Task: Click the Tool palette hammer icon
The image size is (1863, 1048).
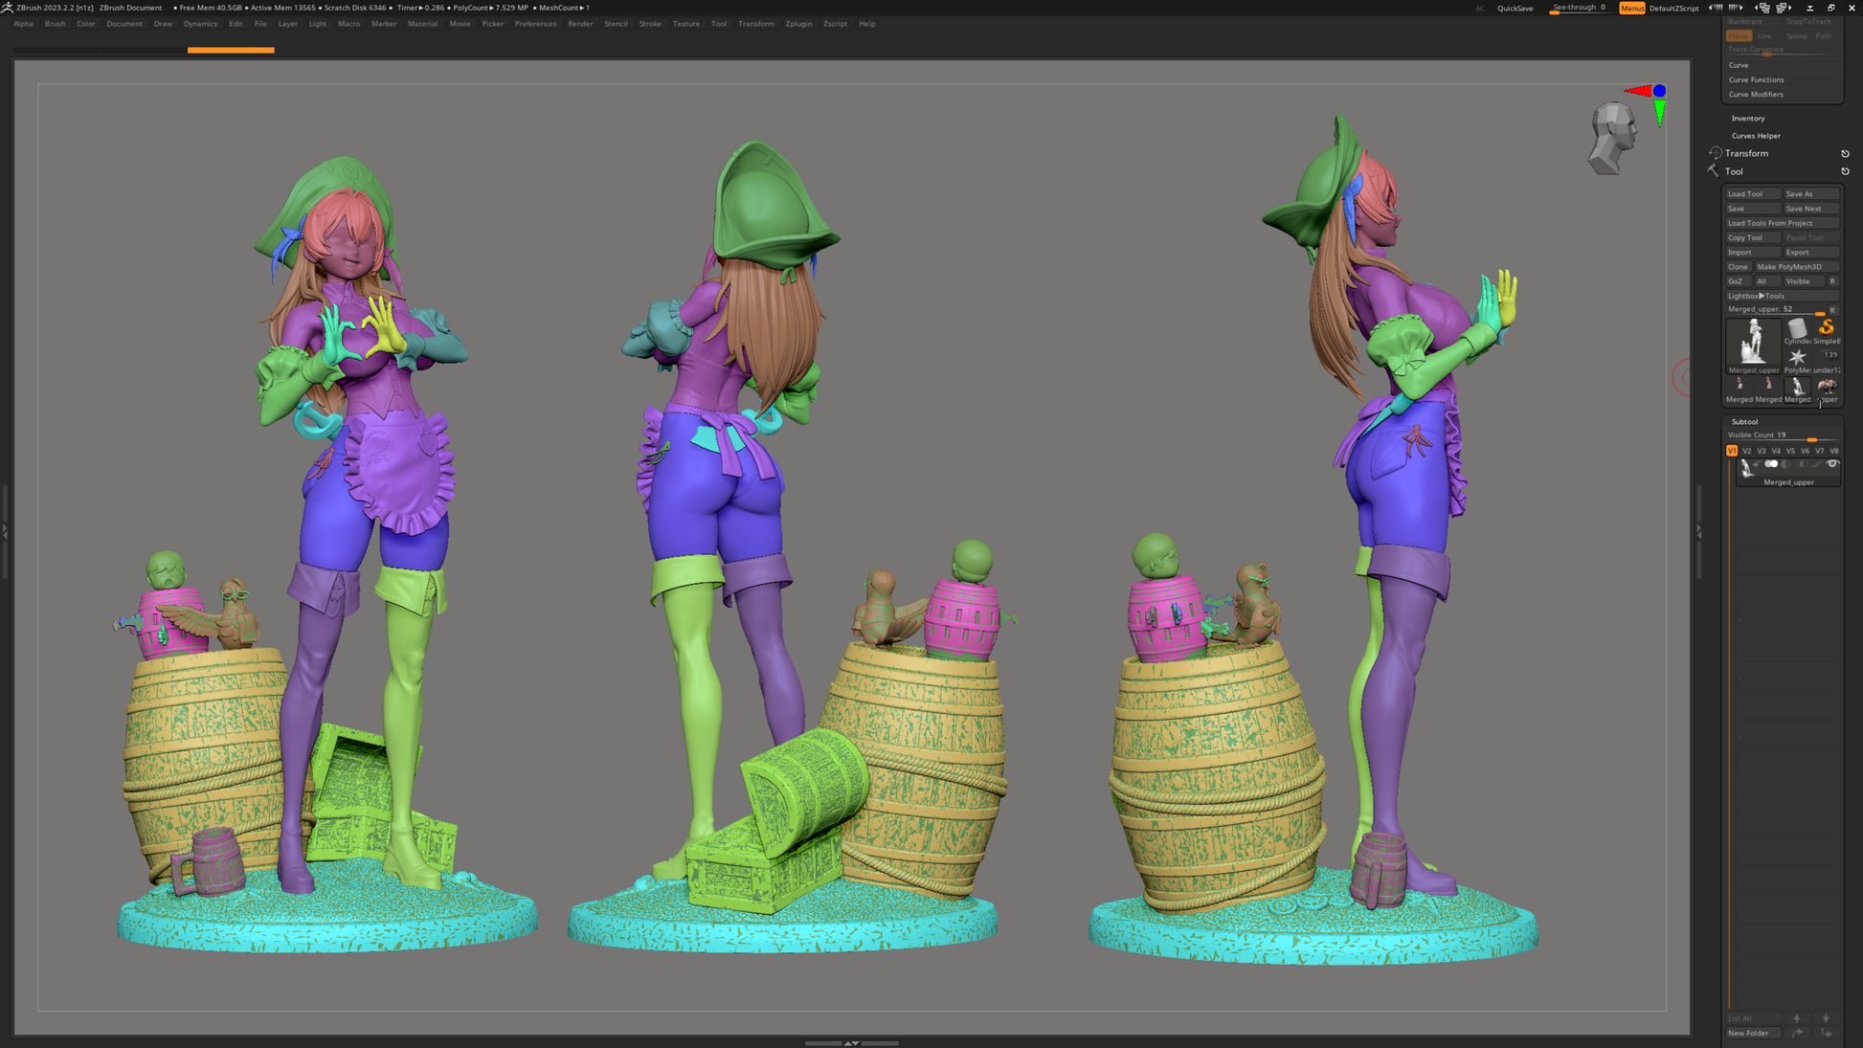Action: (1713, 171)
